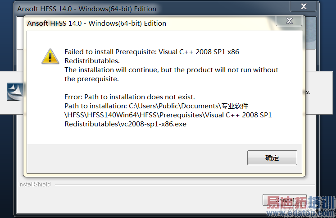Click the grayed InstallShield label
This screenshot has width=336, height=218.
pyautogui.click(x=35, y=184)
